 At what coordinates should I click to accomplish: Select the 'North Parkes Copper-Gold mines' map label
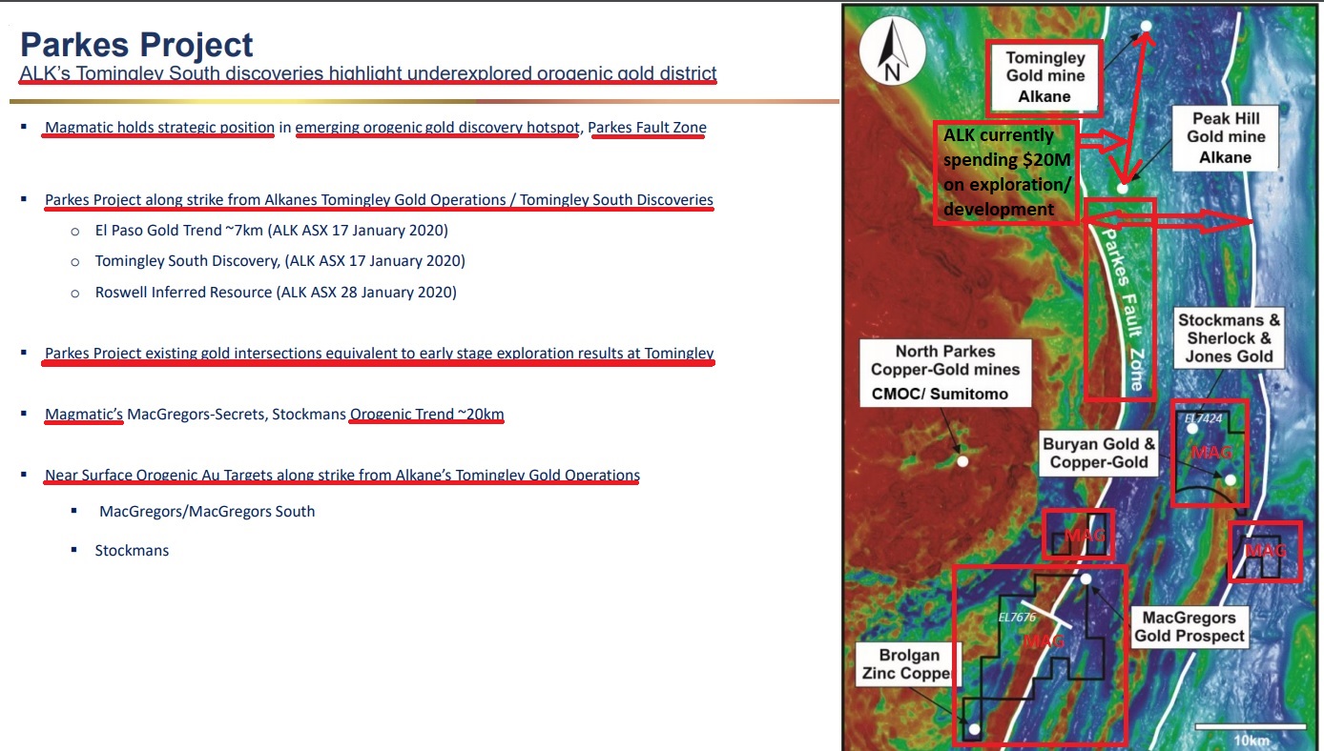pos(944,372)
